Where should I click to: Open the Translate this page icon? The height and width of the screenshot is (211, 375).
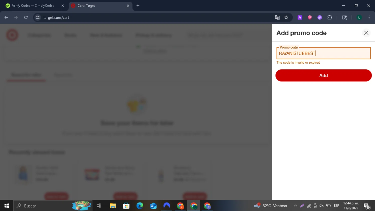tap(277, 18)
